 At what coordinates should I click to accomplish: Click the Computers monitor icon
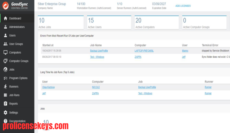click(x=6, y=52)
